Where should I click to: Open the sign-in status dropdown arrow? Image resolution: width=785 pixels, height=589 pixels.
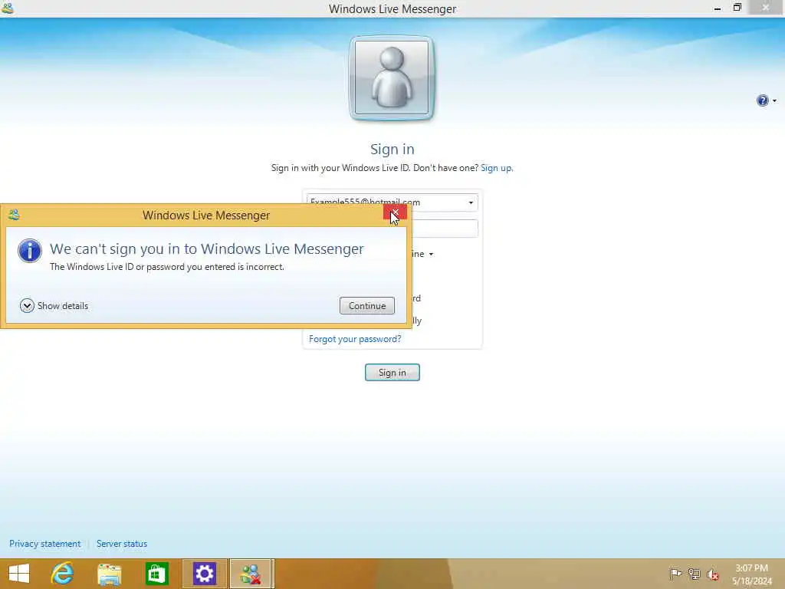pos(431,255)
